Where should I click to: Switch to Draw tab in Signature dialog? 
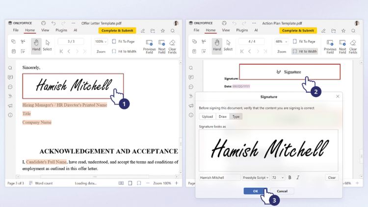click(x=222, y=117)
